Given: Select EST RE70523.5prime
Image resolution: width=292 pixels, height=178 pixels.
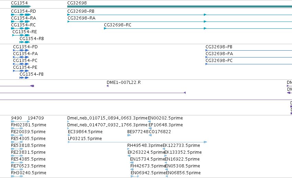Looking at the screenshot, I should 28,166.
